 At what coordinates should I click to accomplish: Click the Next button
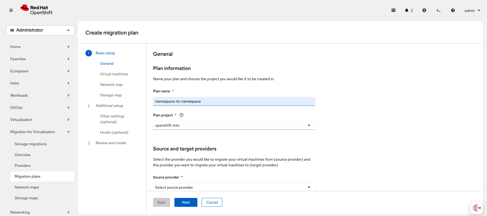coord(186,202)
